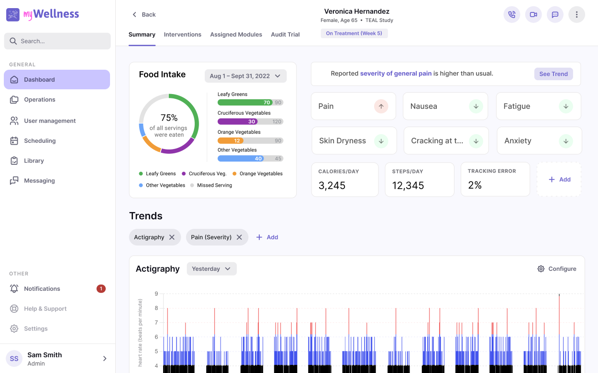
Task: Remove the Pain (Severity) trend chip
Action: click(239, 237)
